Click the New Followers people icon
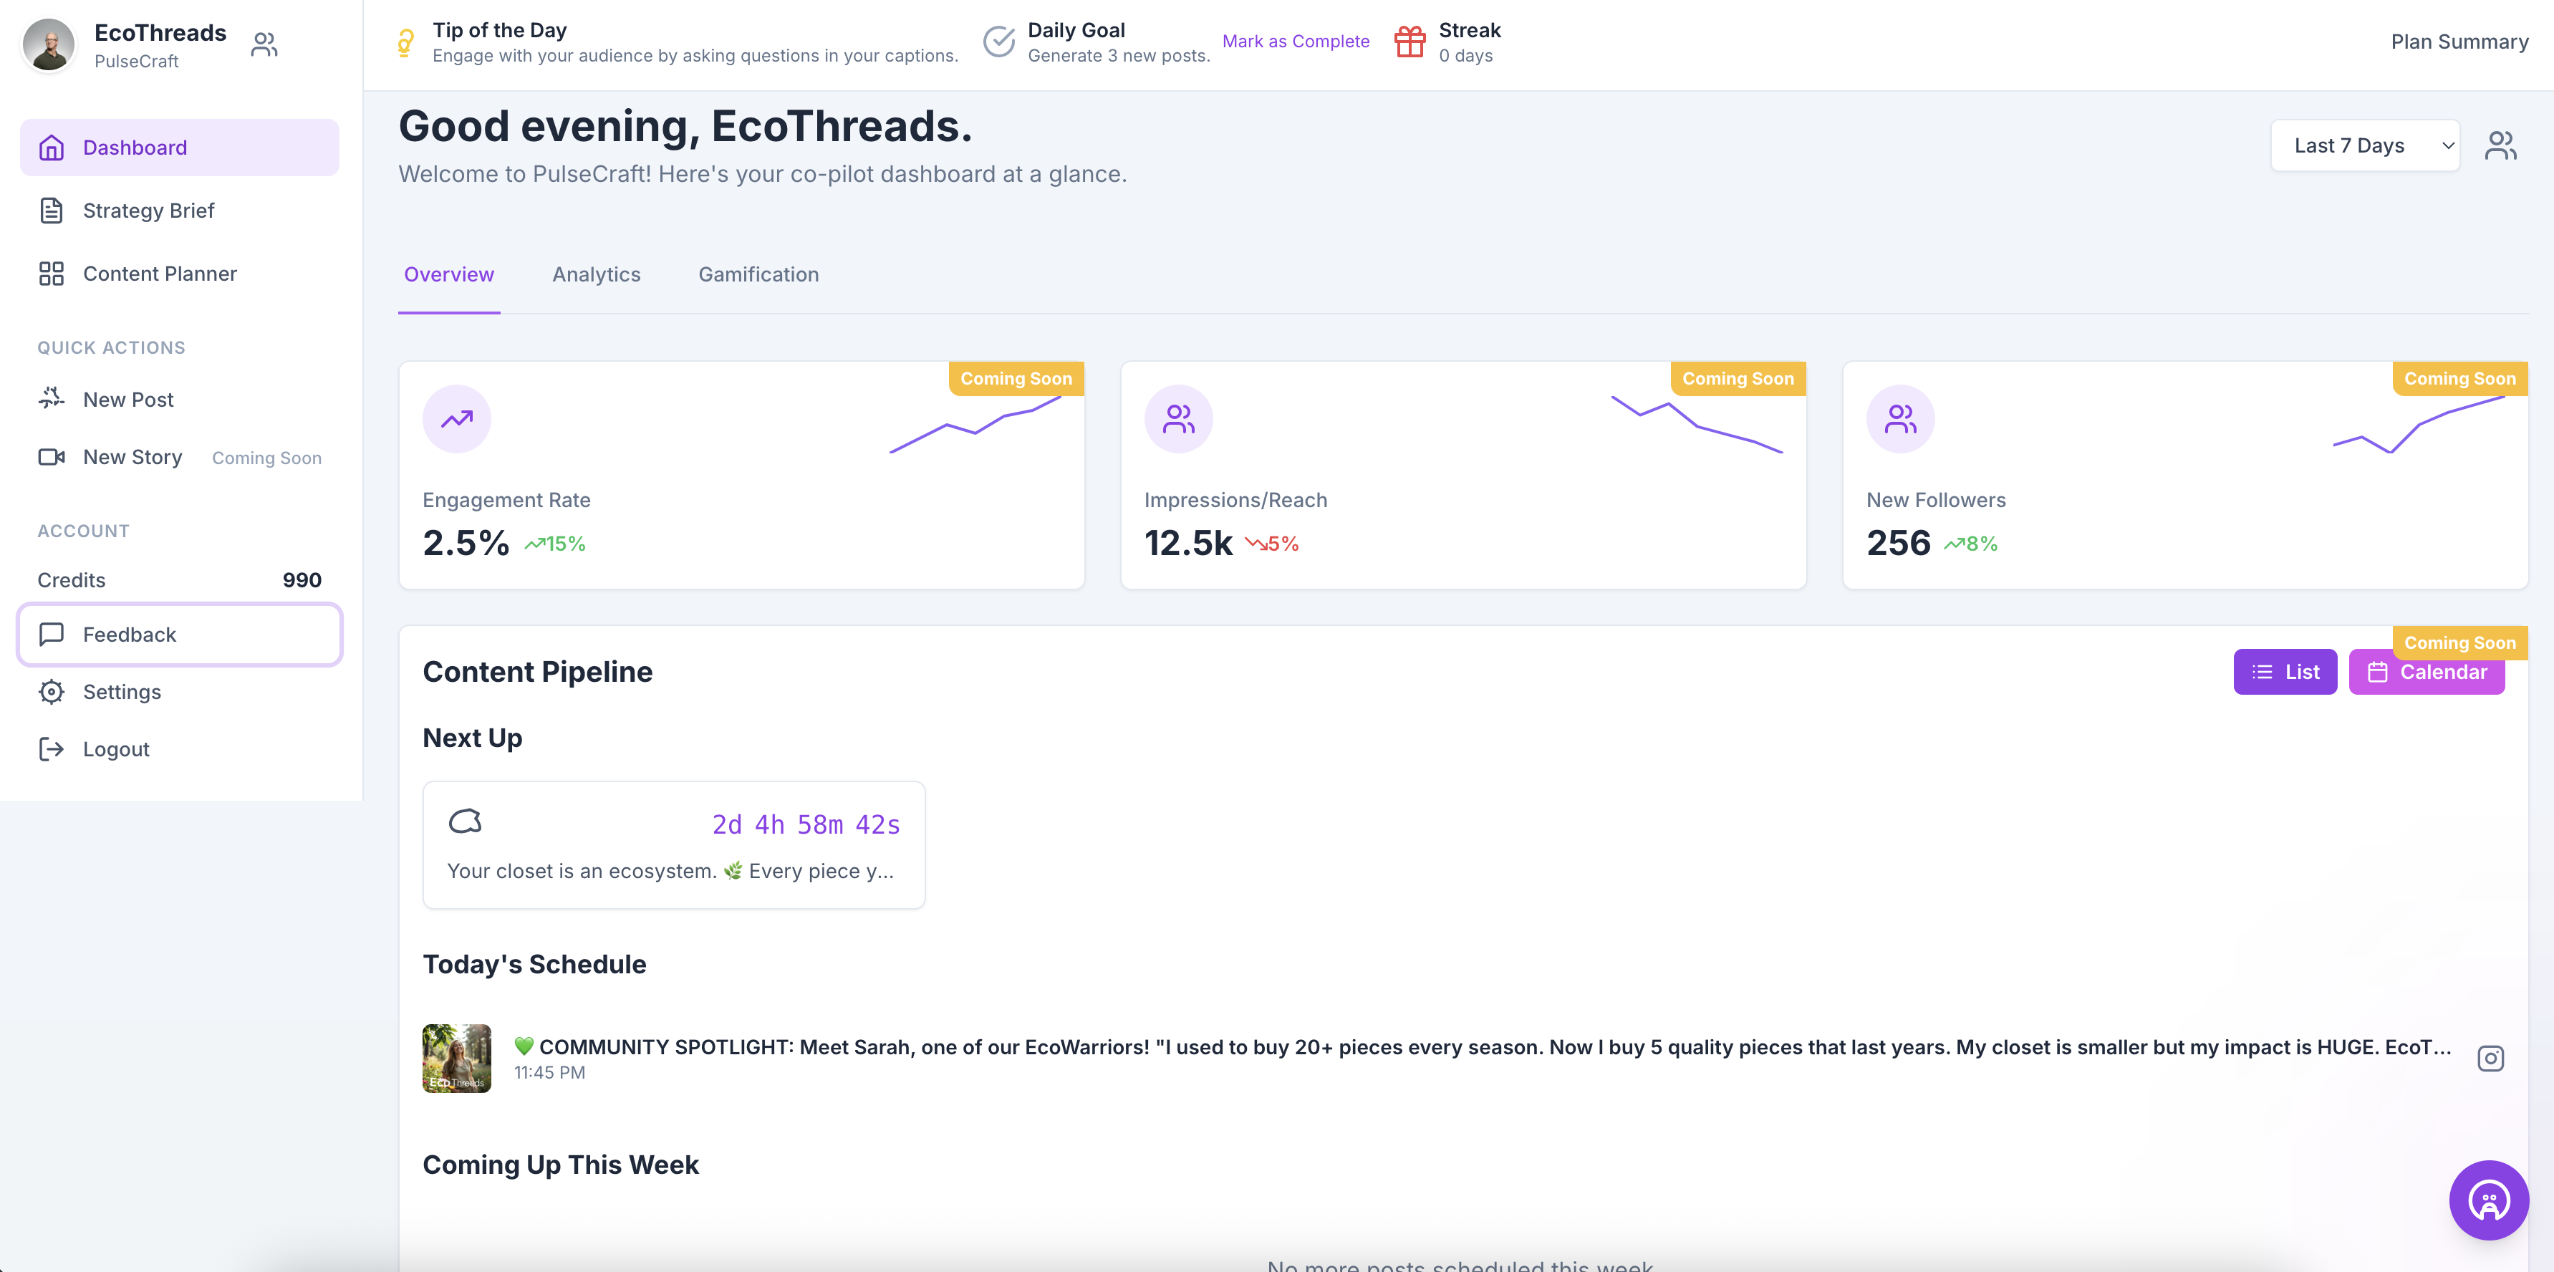This screenshot has width=2554, height=1272. click(x=1901, y=420)
